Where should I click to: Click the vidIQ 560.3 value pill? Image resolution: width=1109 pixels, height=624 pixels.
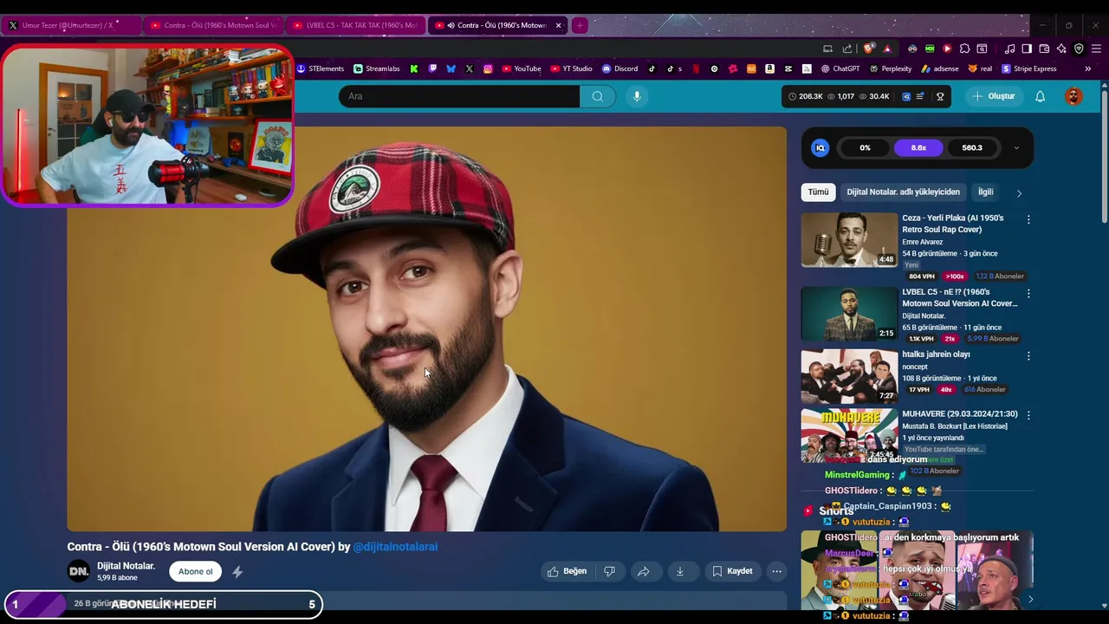pos(972,148)
